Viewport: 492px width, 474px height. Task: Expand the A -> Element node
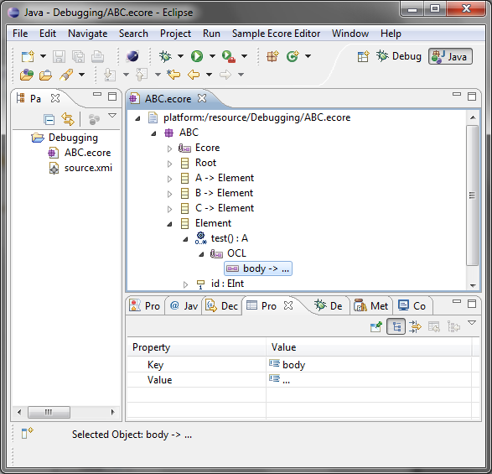coord(169,179)
